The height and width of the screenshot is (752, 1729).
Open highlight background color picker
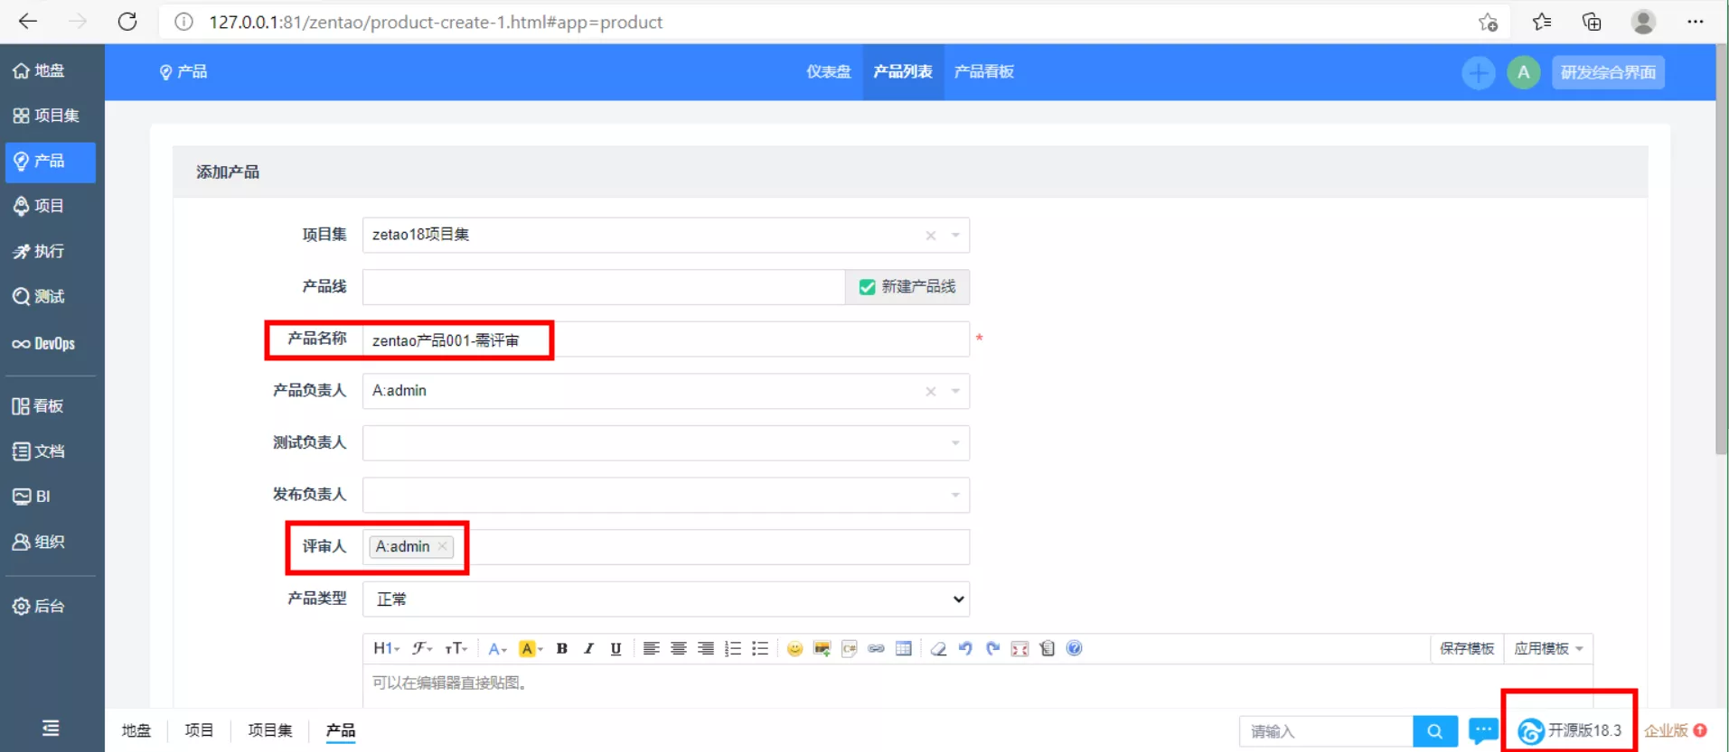click(531, 648)
